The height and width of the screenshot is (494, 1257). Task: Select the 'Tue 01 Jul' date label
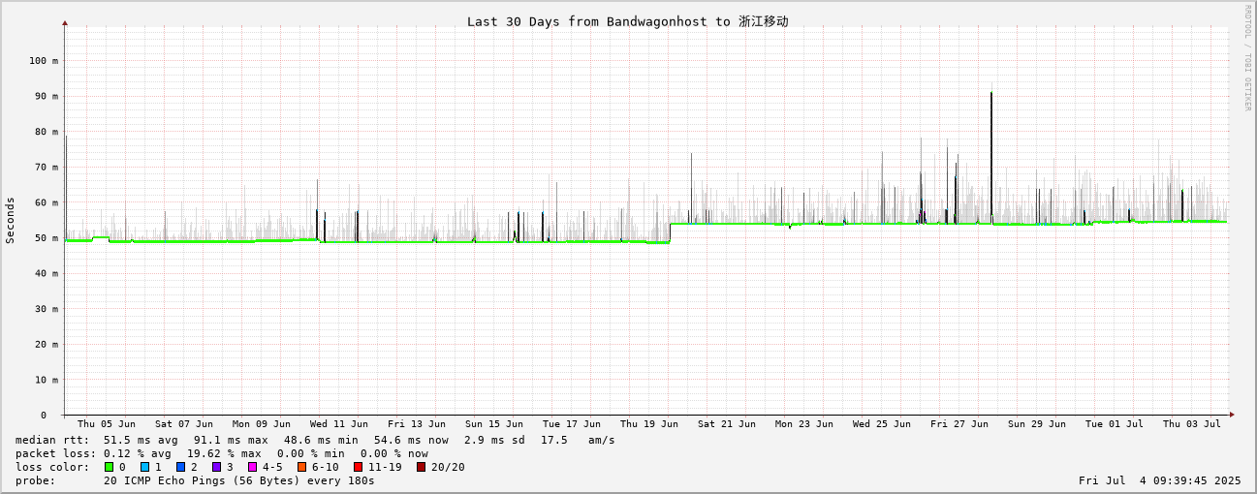point(1115,424)
